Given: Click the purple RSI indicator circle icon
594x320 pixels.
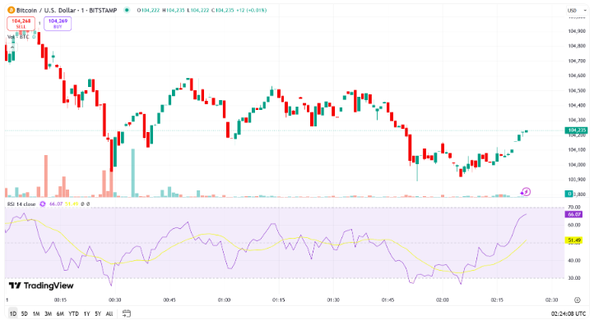Looking at the screenshot, I should click(43, 204).
